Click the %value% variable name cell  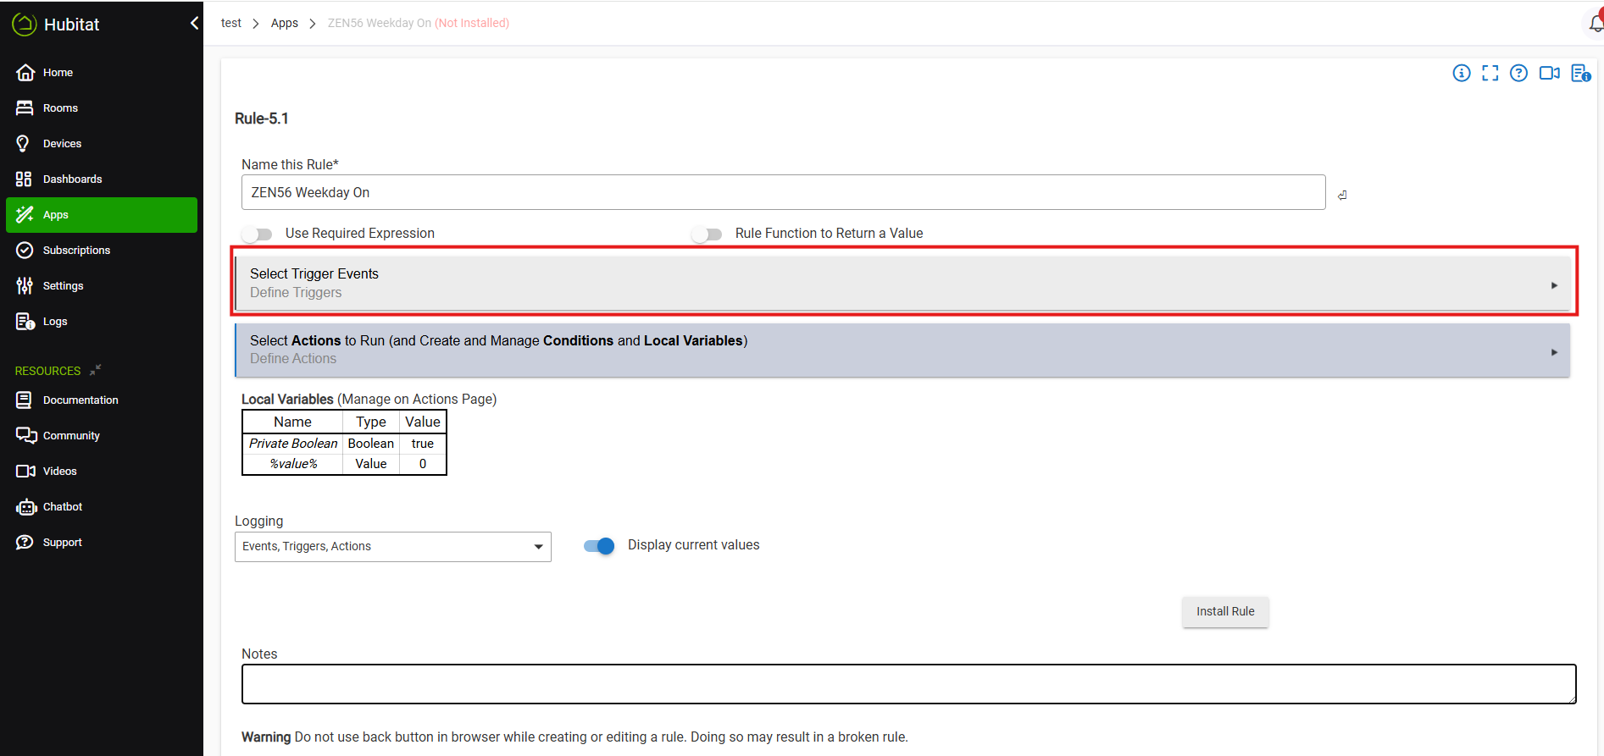click(293, 464)
